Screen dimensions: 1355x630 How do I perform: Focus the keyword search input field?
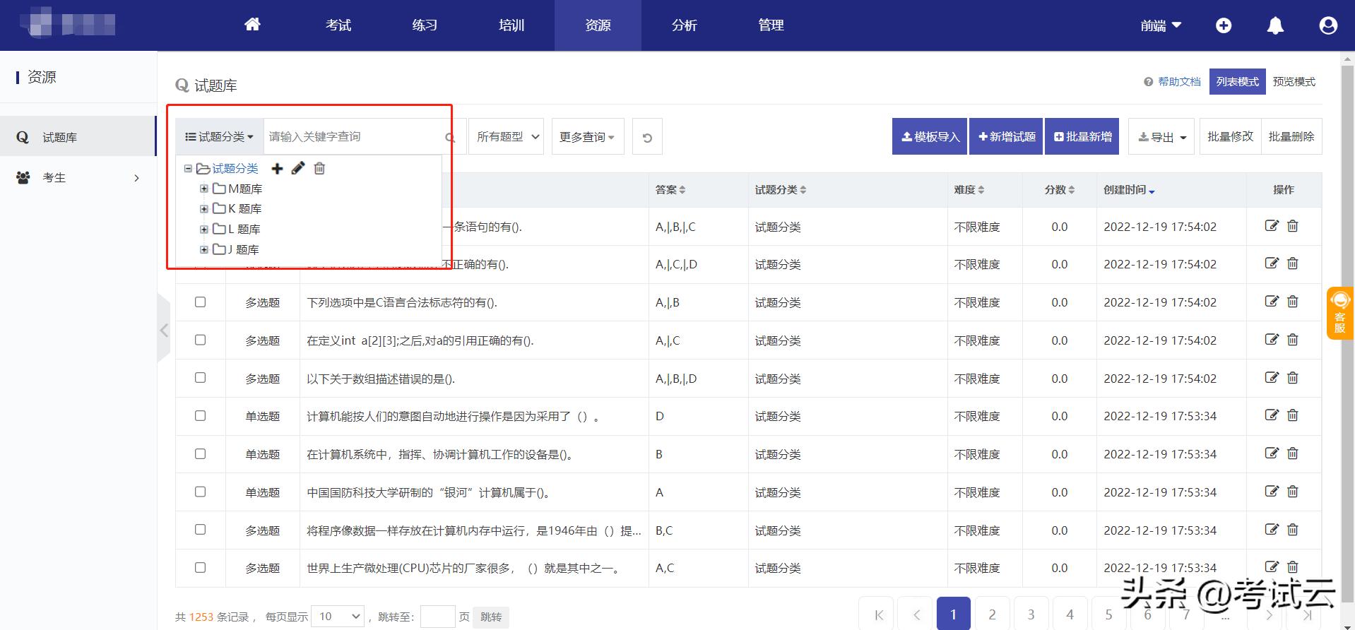[353, 137]
